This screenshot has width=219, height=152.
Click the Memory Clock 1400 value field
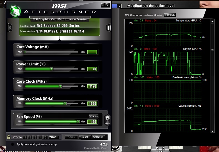pyautogui.click(x=92, y=104)
